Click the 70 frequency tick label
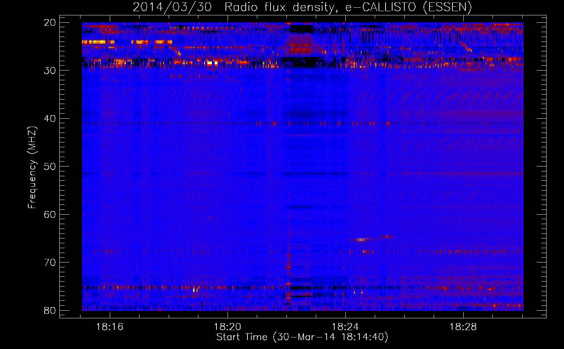 click(x=50, y=262)
